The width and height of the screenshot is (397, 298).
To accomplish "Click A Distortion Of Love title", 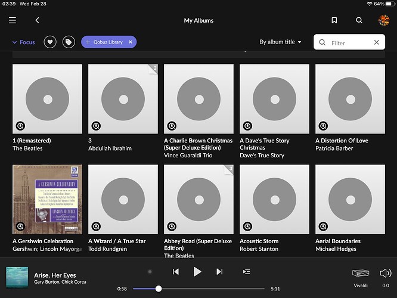I will [342, 141].
